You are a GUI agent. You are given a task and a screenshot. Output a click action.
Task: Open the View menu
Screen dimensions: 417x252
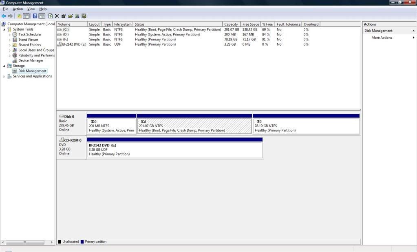31,9
